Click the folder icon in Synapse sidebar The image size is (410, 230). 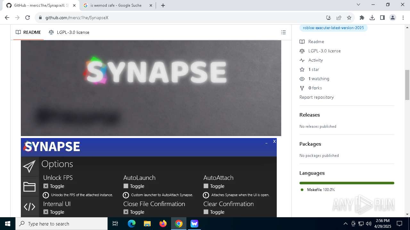pos(29,187)
